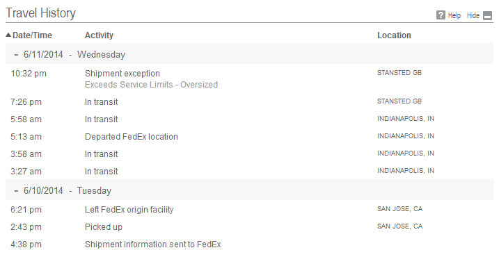Click the Date/Time sort arrow

pos(8,35)
